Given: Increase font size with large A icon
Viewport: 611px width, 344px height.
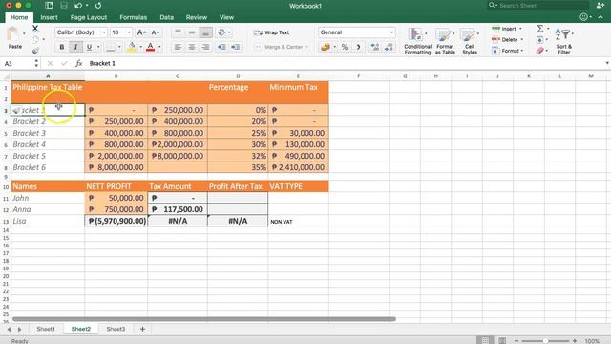Looking at the screenshot, I should coord(142,32).
